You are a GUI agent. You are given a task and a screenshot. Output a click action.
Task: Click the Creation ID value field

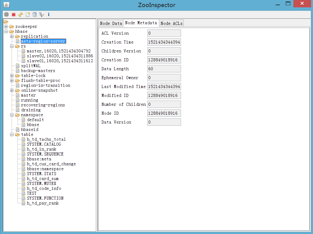(164, 60)
